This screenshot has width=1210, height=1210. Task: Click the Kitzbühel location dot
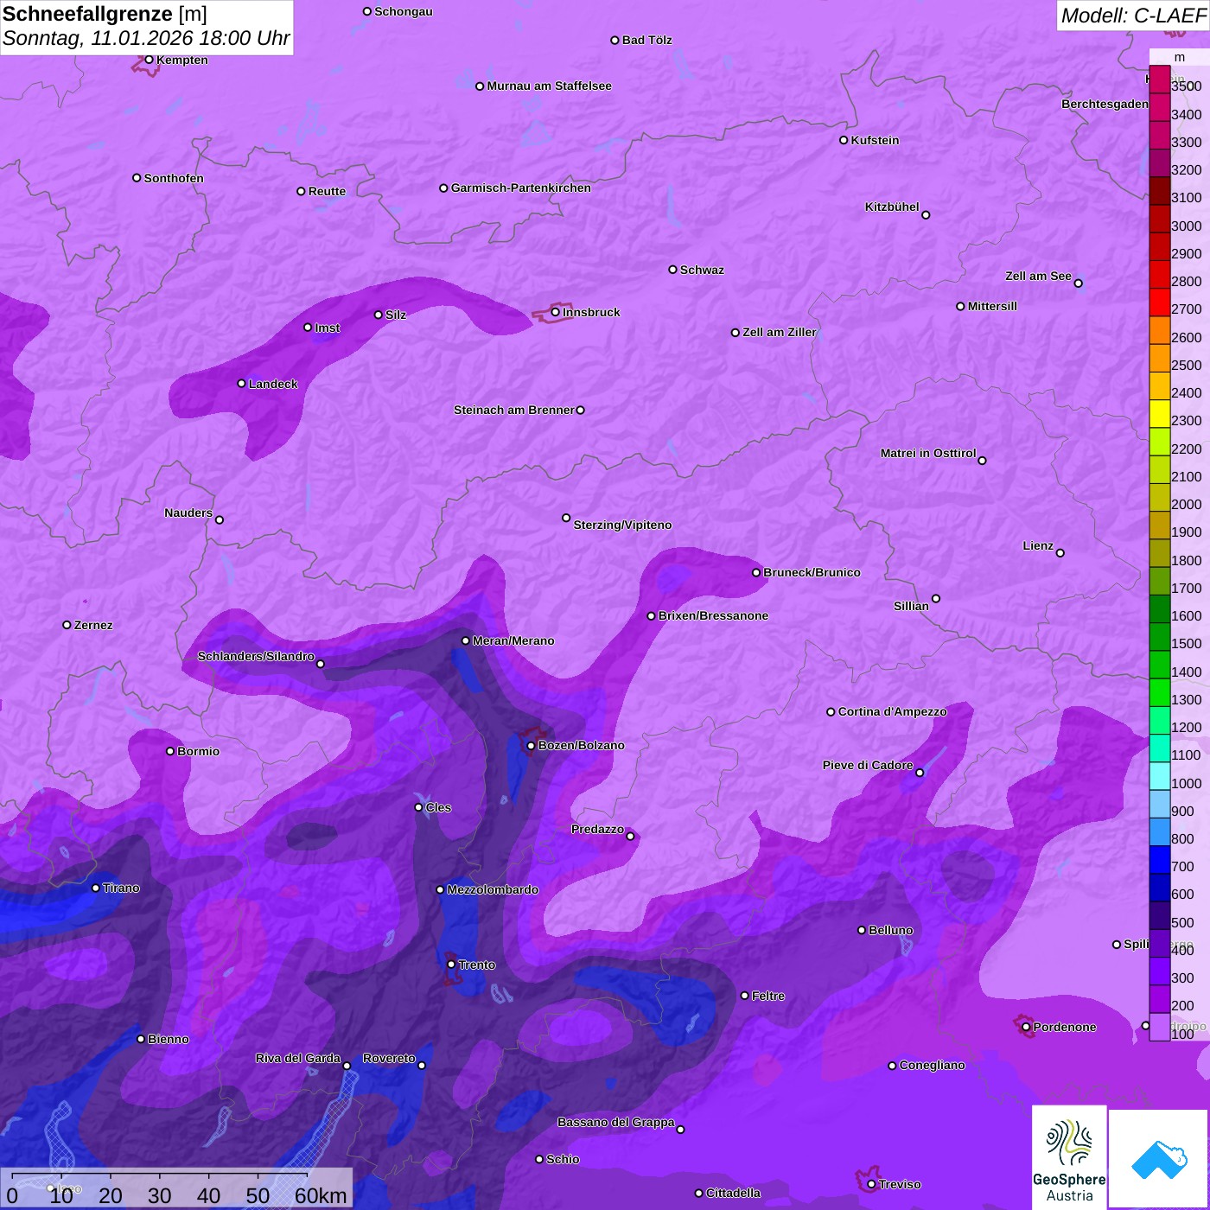tap(926, 215)
